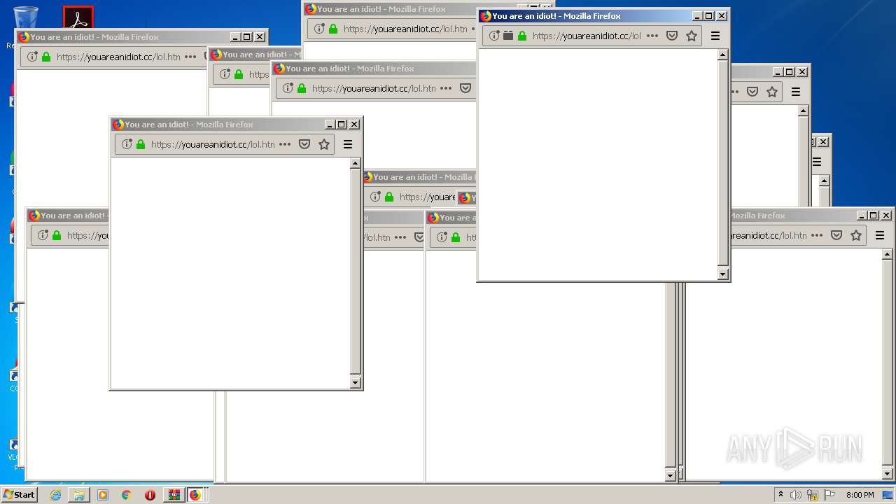
Task: Click site info icon in topmost partially hidden window
Action: pos(319,29)
